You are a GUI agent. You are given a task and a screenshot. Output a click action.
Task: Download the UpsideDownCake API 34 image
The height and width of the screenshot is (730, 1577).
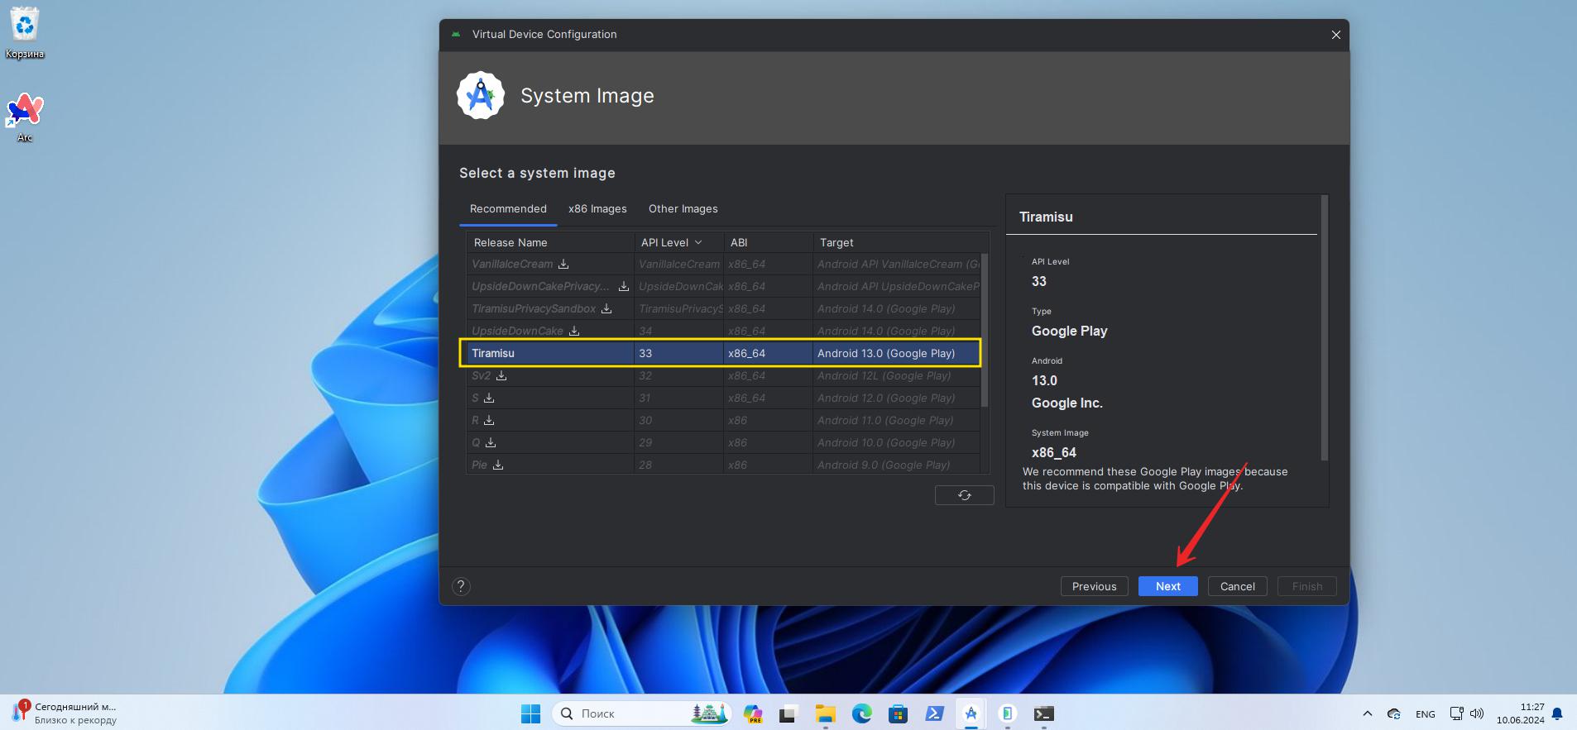coord(574,331)
